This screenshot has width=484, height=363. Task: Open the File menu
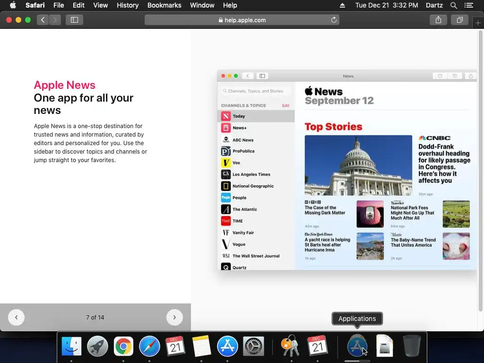58,5
